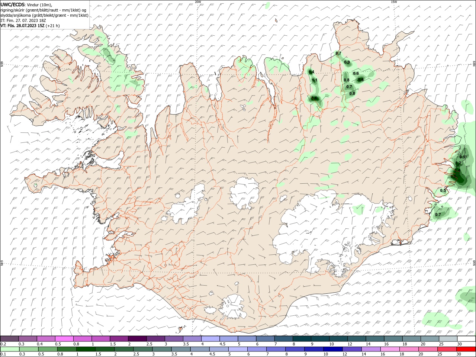The height and width of the screenshot is (357, 476).
Task: Pick the dark teal 8 swatch in the snow legend
Action: [302, 339]
